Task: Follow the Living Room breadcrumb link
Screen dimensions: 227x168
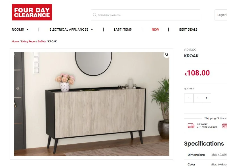Action: [x=28, y=41]
